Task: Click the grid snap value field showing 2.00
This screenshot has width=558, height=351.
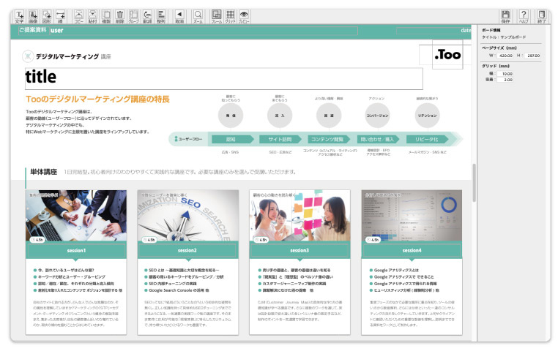Action: [x=505, y=80]
